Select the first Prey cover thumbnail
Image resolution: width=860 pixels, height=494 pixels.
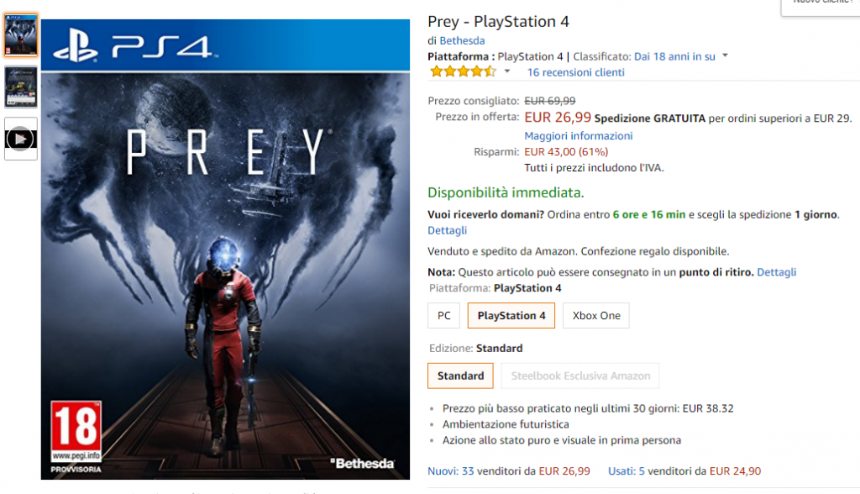pyautogui.click(x=21, y=35)
